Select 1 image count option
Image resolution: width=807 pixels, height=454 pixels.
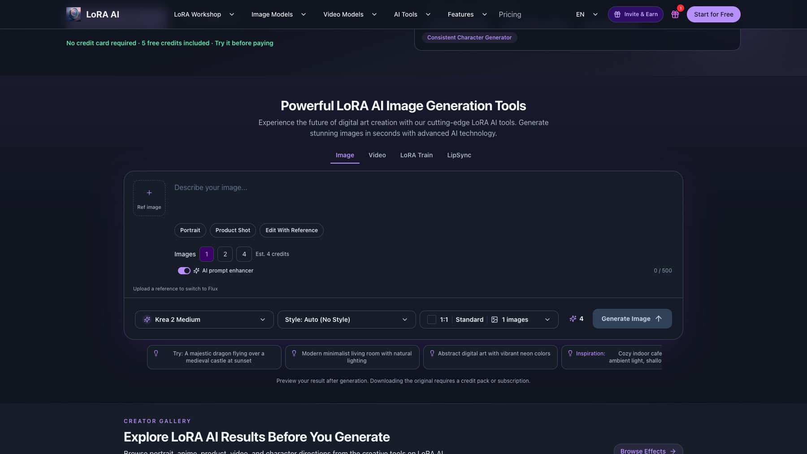[x=207, y=254]
